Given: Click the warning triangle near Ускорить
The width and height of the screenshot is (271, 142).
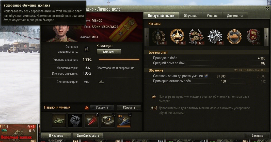Looking at the screenshot, I should pyautogui.click(x=87, y=108).
